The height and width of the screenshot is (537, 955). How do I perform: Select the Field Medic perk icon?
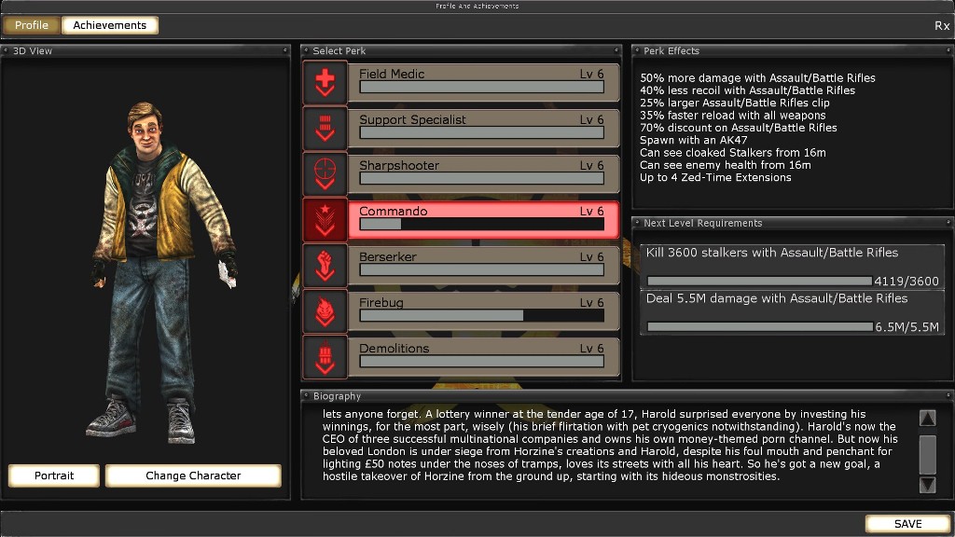[x=325, y=82]
